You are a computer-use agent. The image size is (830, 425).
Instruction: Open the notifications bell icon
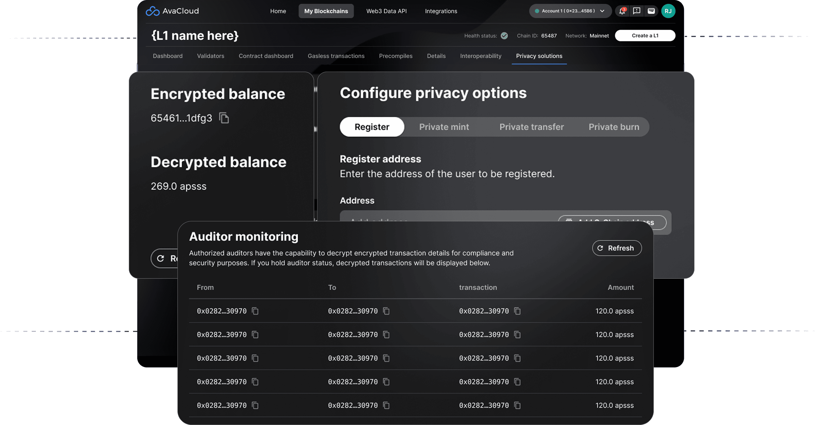pos(622,11)
